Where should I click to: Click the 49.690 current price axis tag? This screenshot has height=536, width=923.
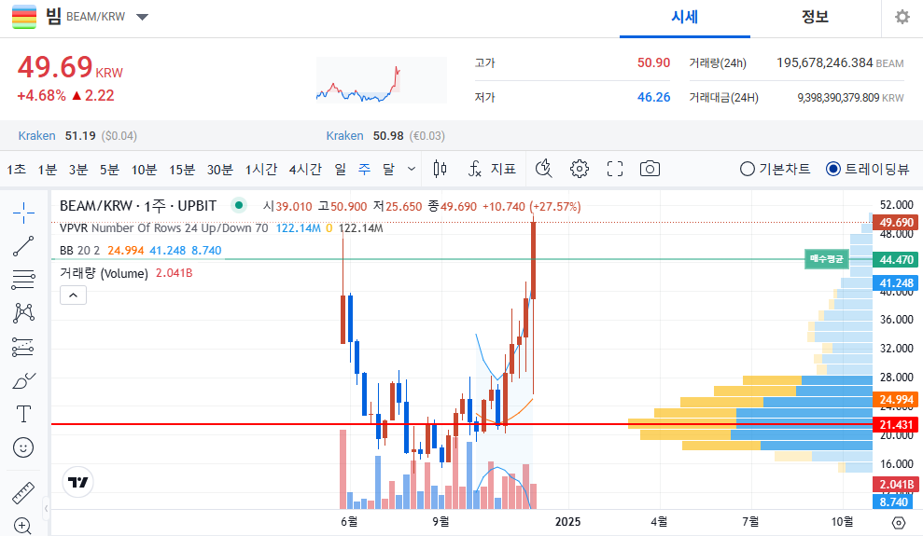[x=895, y=222]
